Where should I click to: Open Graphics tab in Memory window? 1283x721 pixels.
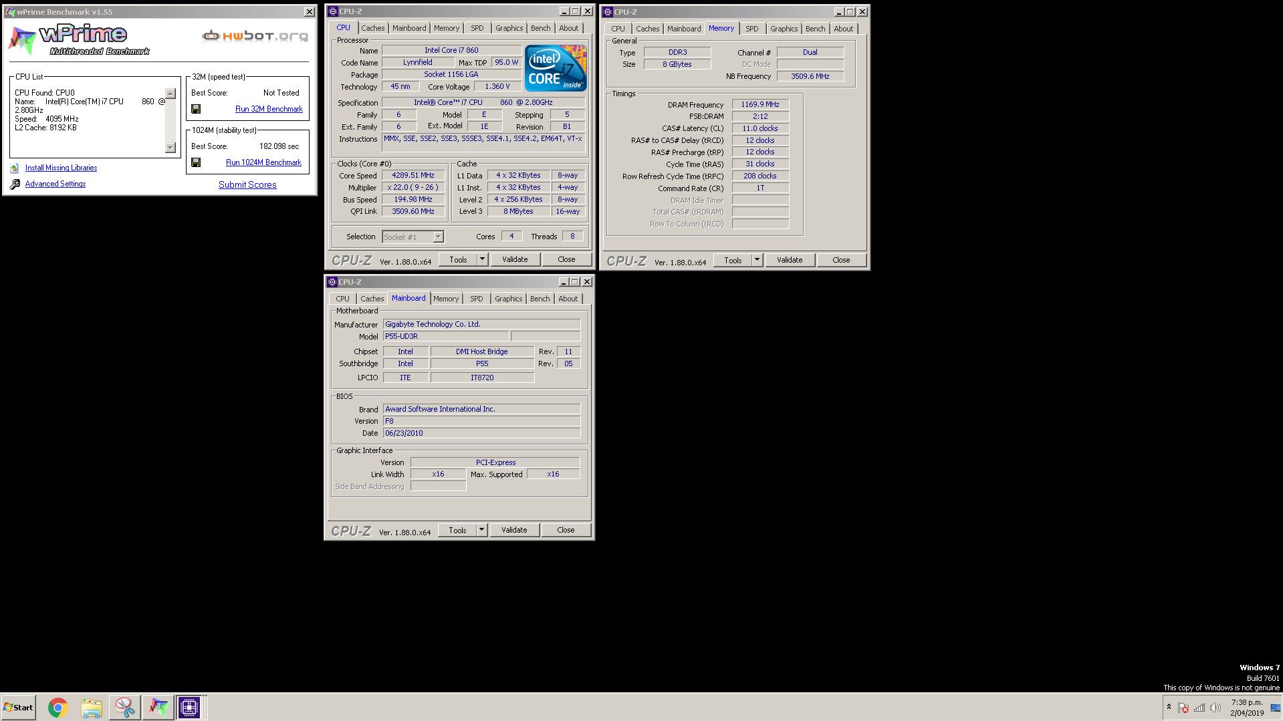point(784,29)
